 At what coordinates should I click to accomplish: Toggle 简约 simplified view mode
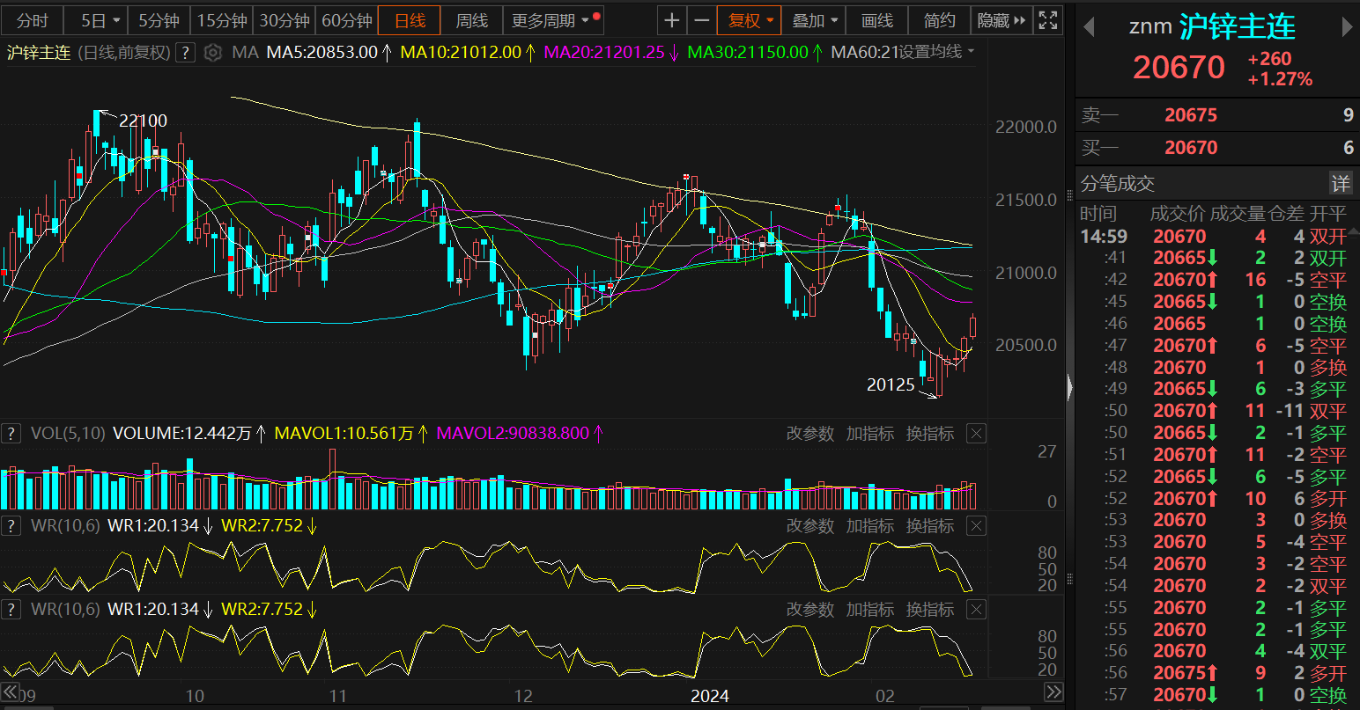coord(939,20)
